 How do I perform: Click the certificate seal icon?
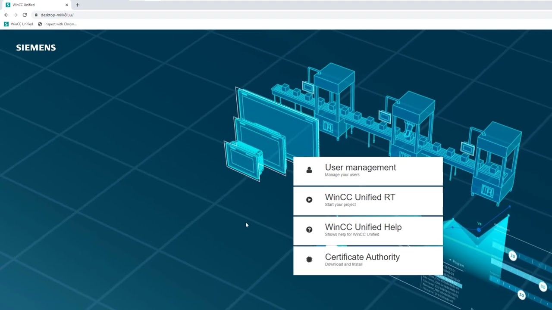click(309, 259)
